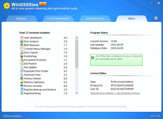Click the Last Update date value
Image resolution: width=163 pixels, height=119 pixels.
click(117, 45)
